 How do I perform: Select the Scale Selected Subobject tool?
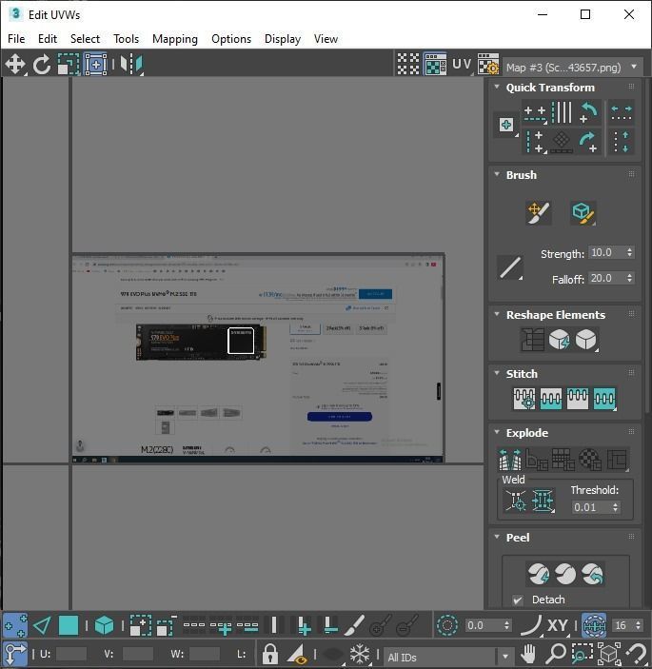pyautogui.click(x=69, y=65)
